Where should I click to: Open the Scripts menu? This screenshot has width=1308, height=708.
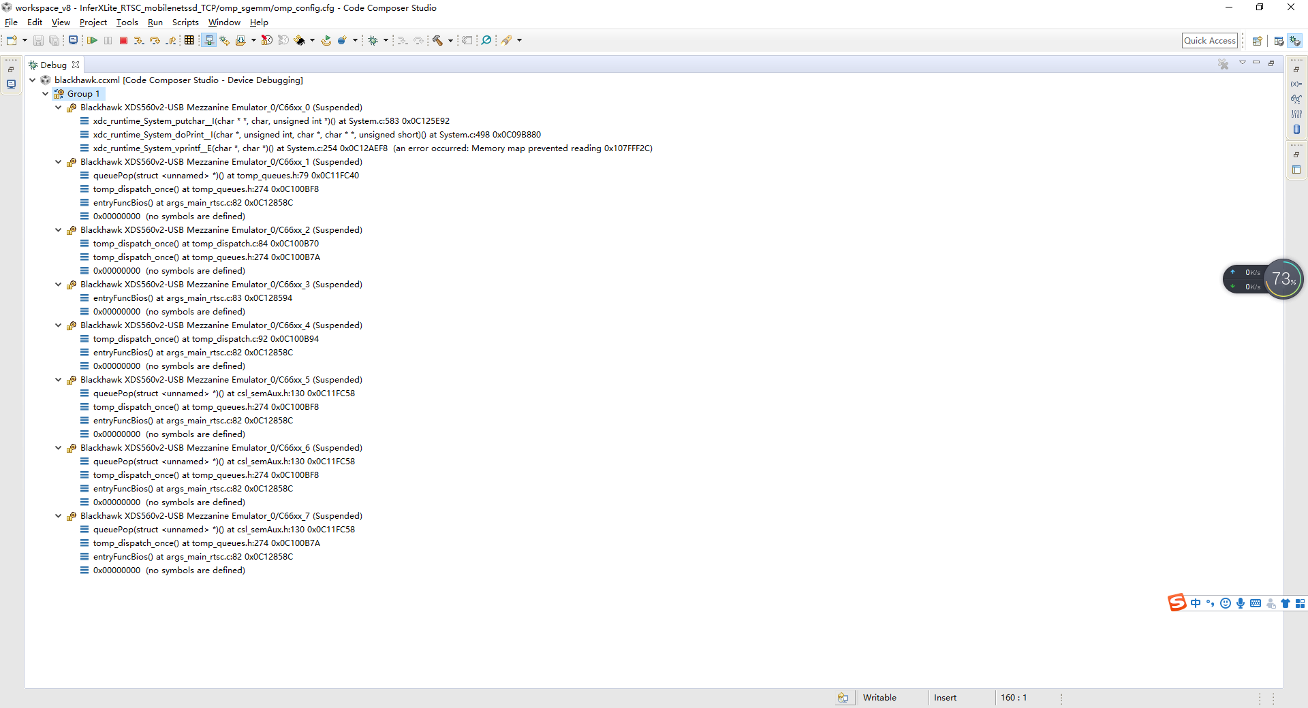pos(185,22)
